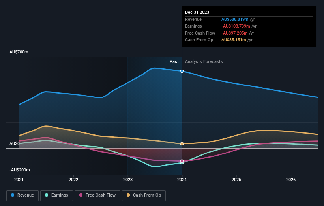The image size is (324, 206).
Task: Click the 2022 x-axis label
Action: [x=73, y=180]
